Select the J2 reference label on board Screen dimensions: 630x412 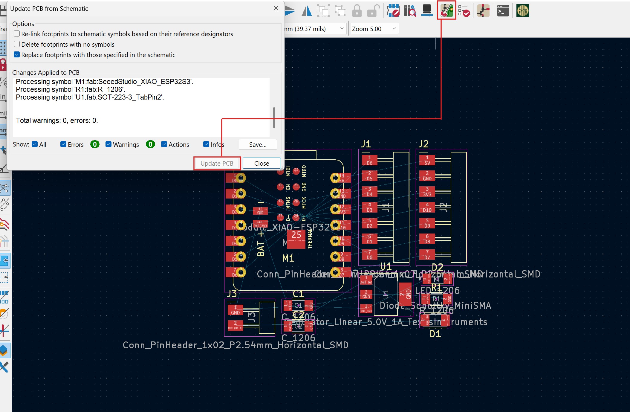pos(423,144)
